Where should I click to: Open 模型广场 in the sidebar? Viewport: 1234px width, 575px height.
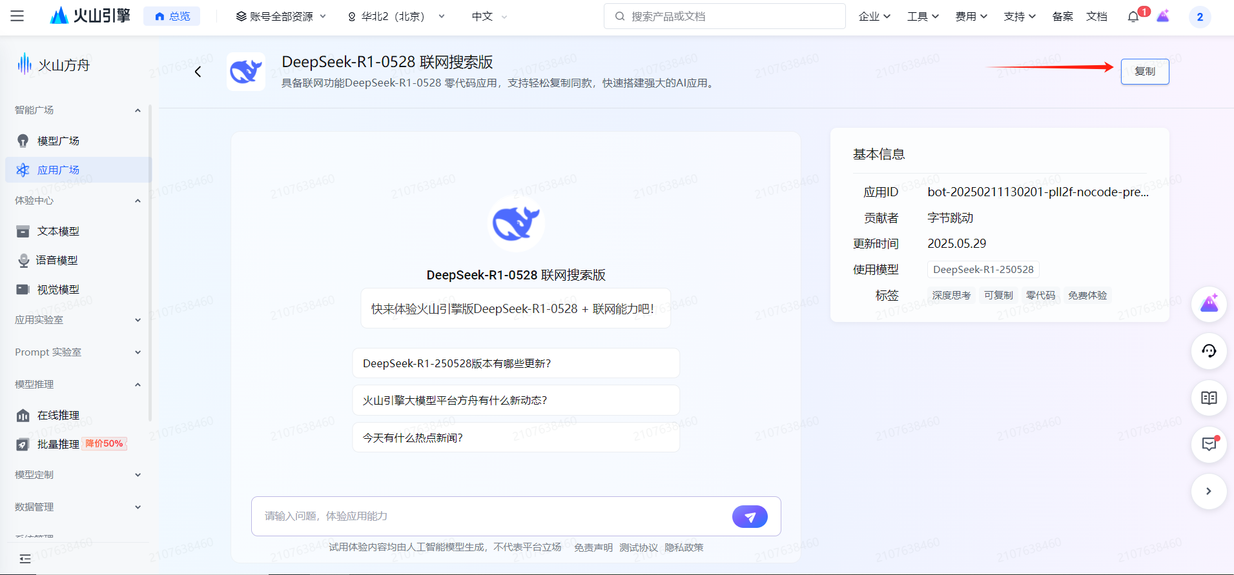pos(77,141)
